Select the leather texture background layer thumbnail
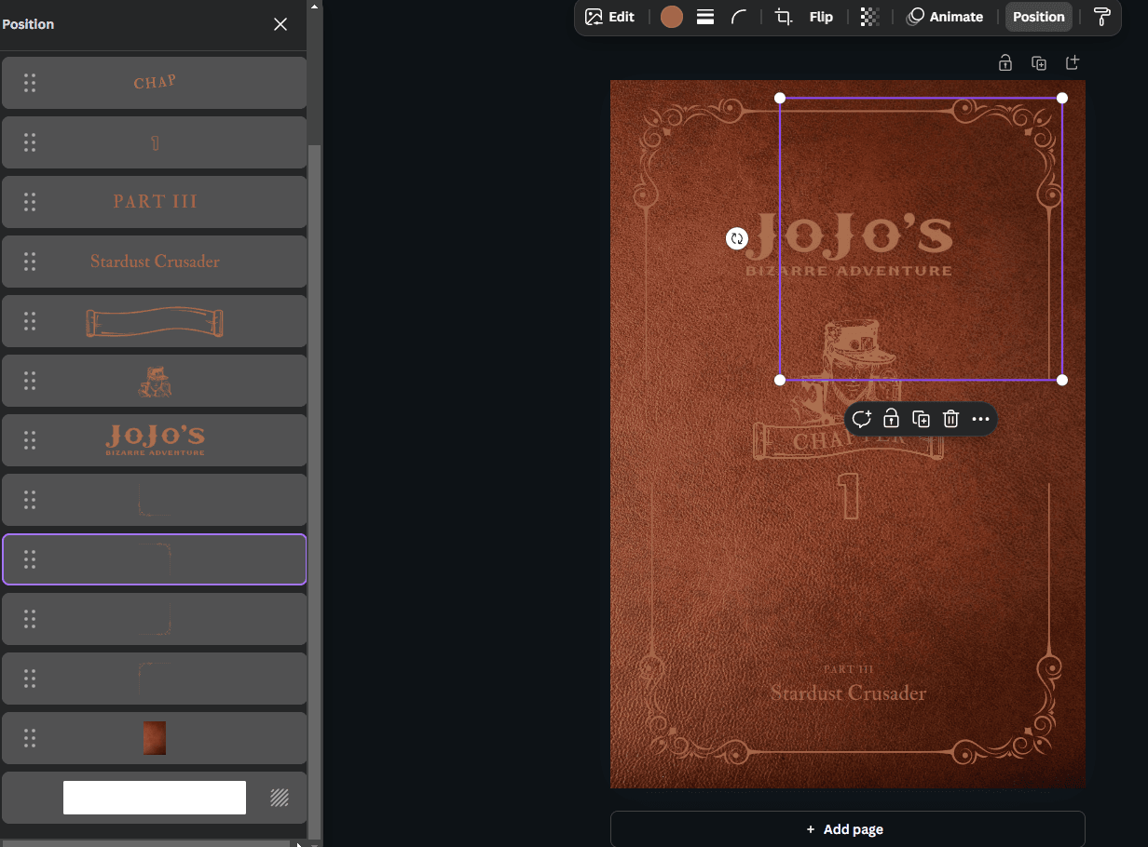Screen dimensions: 1148x847 (x=155, y=738)
